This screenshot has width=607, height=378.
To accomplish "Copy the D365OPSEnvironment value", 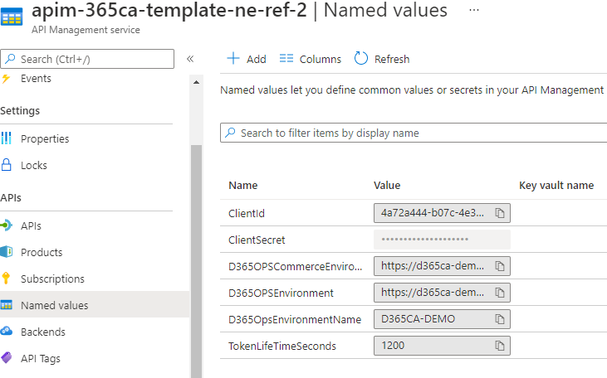I will click(500, 293).
